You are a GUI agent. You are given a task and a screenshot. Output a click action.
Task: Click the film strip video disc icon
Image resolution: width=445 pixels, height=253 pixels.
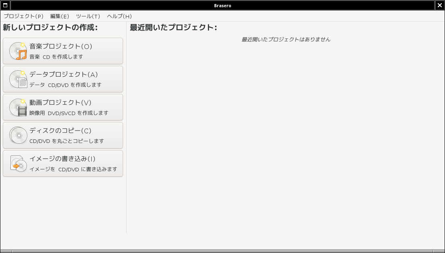(18, 107)
